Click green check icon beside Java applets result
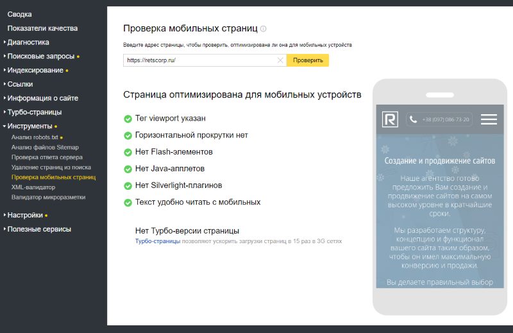513x333 pixels. (128, 169)
